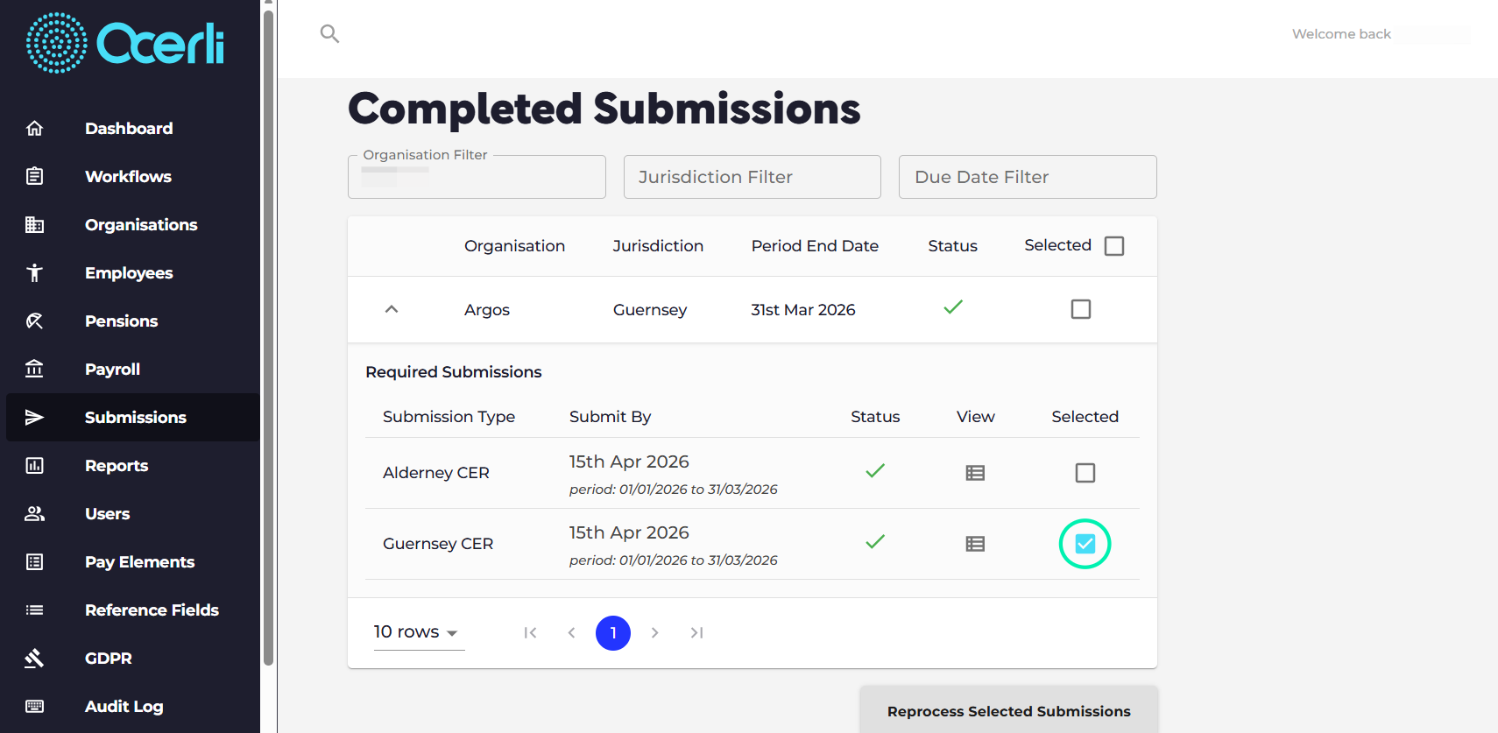
Task: View the Guernsey CER submission details
Action: pos(975,544)
